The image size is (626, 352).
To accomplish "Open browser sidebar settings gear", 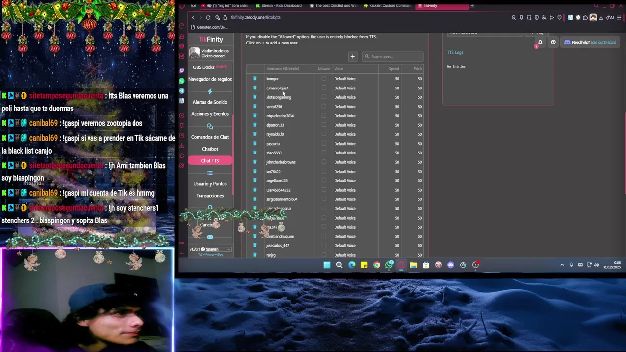I will pos(182,166).
